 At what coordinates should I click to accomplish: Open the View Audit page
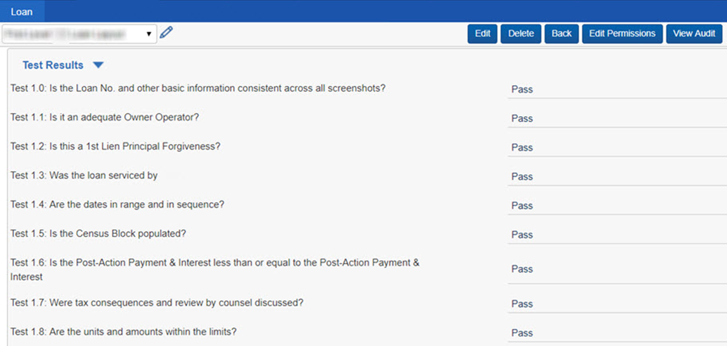(694, 34)
